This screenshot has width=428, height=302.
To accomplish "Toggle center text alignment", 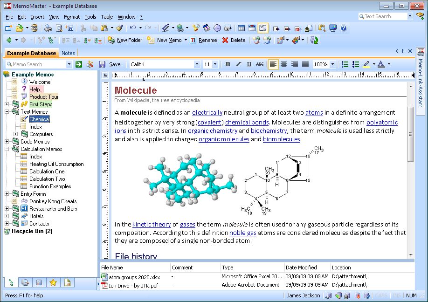I will [284, 64].
